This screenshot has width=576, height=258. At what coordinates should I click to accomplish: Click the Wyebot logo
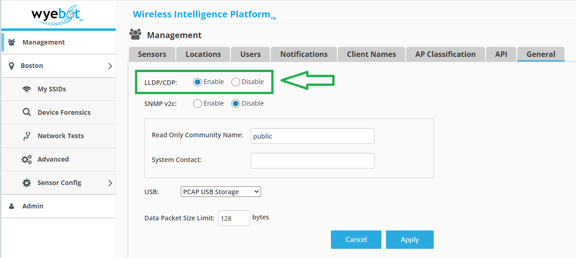[x=57, y=14]
